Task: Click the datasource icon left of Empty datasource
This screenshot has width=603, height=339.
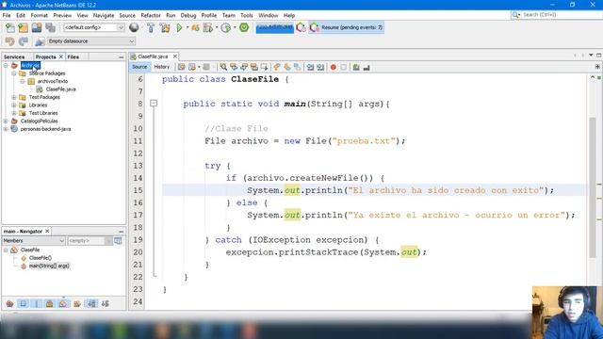Action: [x=40, y=41]
